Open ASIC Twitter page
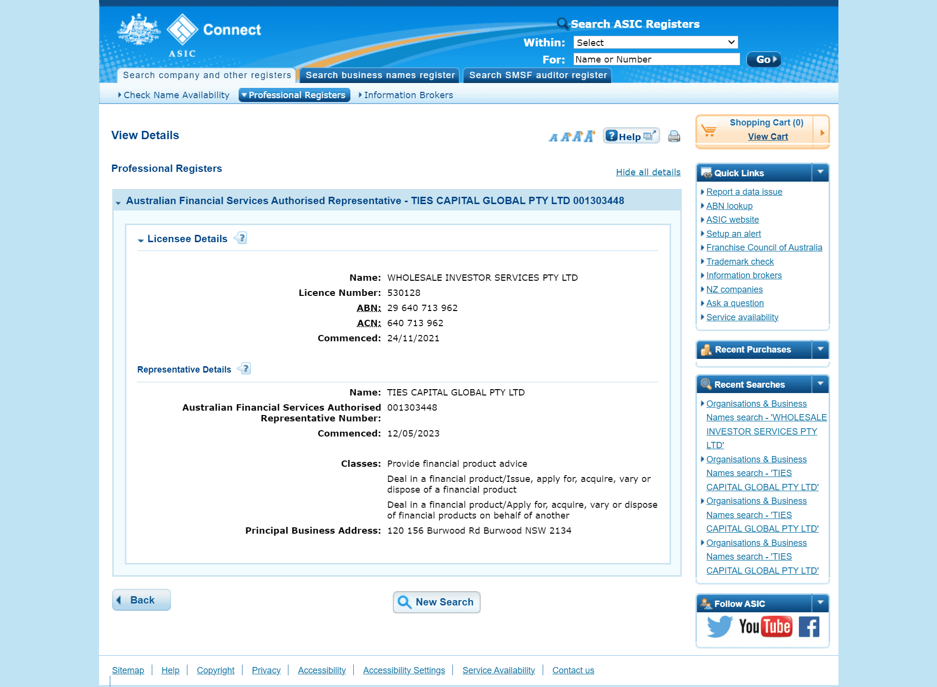This screenshot has width=937, height=687. [719, 626]
